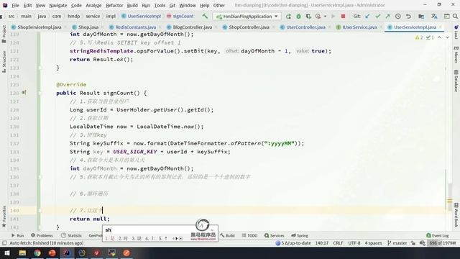
Task: Click the Search Everywhere magnifier
Action: point(455,17)
